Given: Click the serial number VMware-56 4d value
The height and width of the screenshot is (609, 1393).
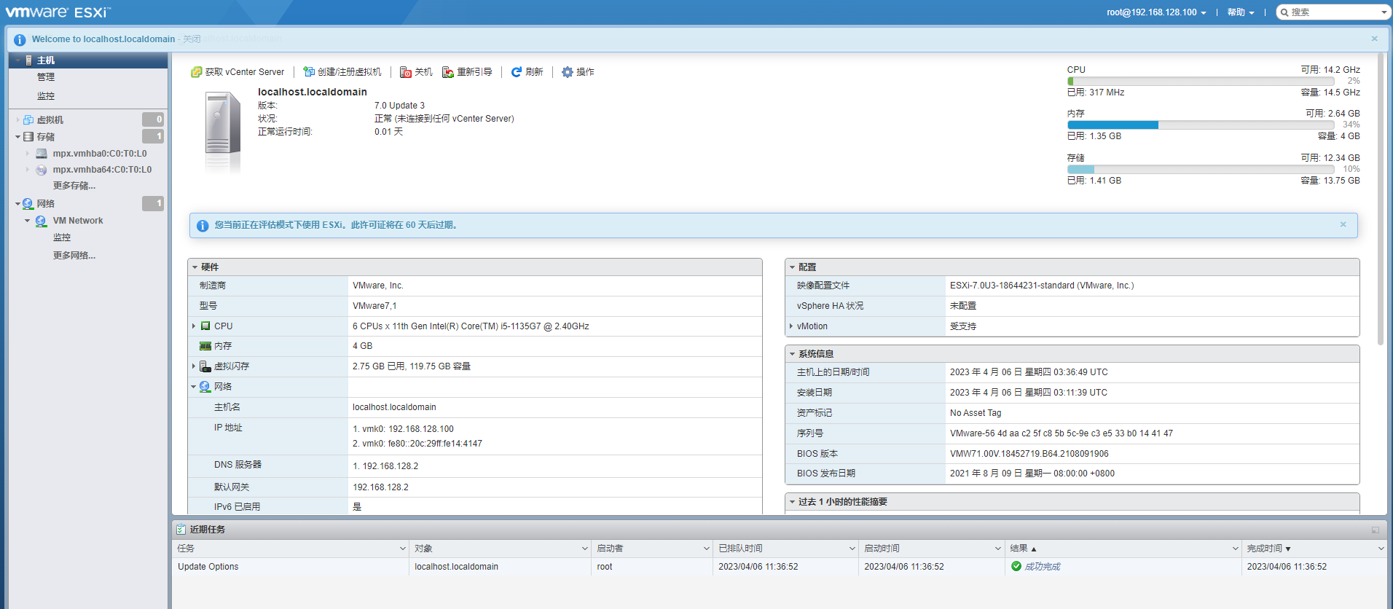Looking at the screenshot, I should pos(1062,433).
